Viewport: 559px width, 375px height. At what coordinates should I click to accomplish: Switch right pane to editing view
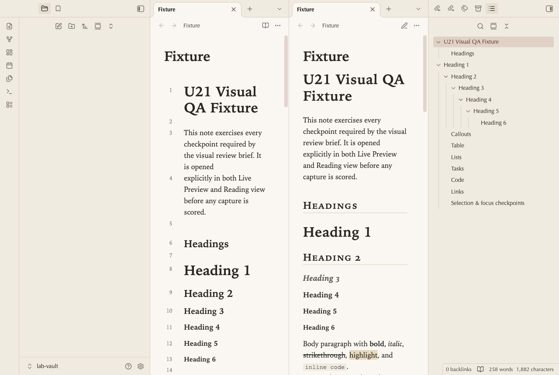coord(404,25)
